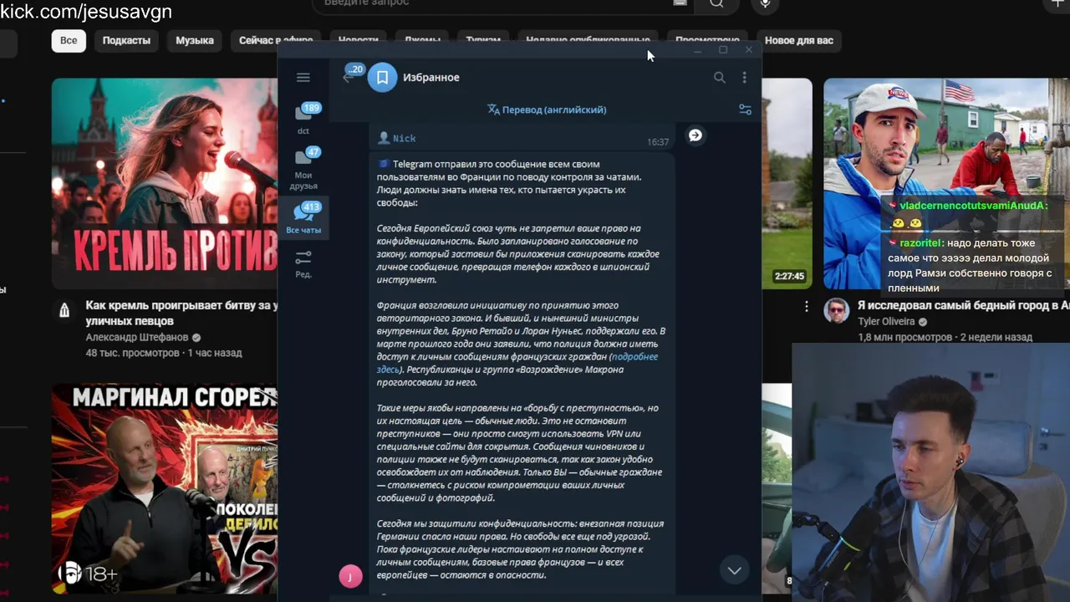The height and width of the screenshot is (602, 1070).
Task: Open the Ред. folder editing icon
Action: coord(303,263)
